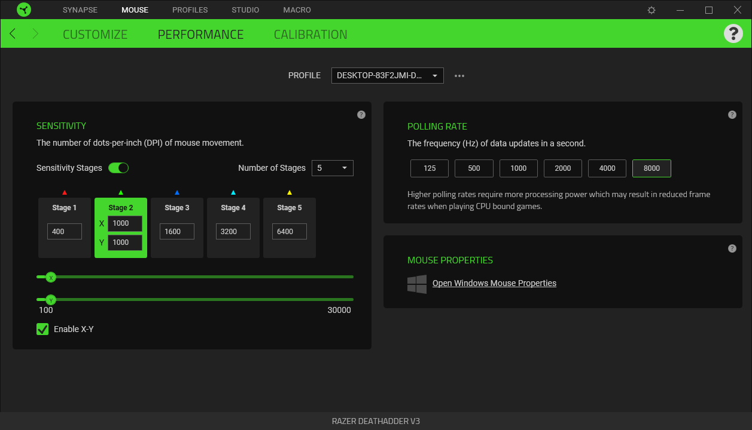Set polling rate to 125 Hz
Viewport: 752px width, 430px height.
click(430, 168)
